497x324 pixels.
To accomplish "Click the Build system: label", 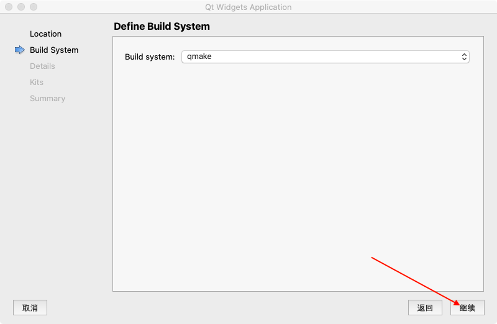I will coord(150,56).
